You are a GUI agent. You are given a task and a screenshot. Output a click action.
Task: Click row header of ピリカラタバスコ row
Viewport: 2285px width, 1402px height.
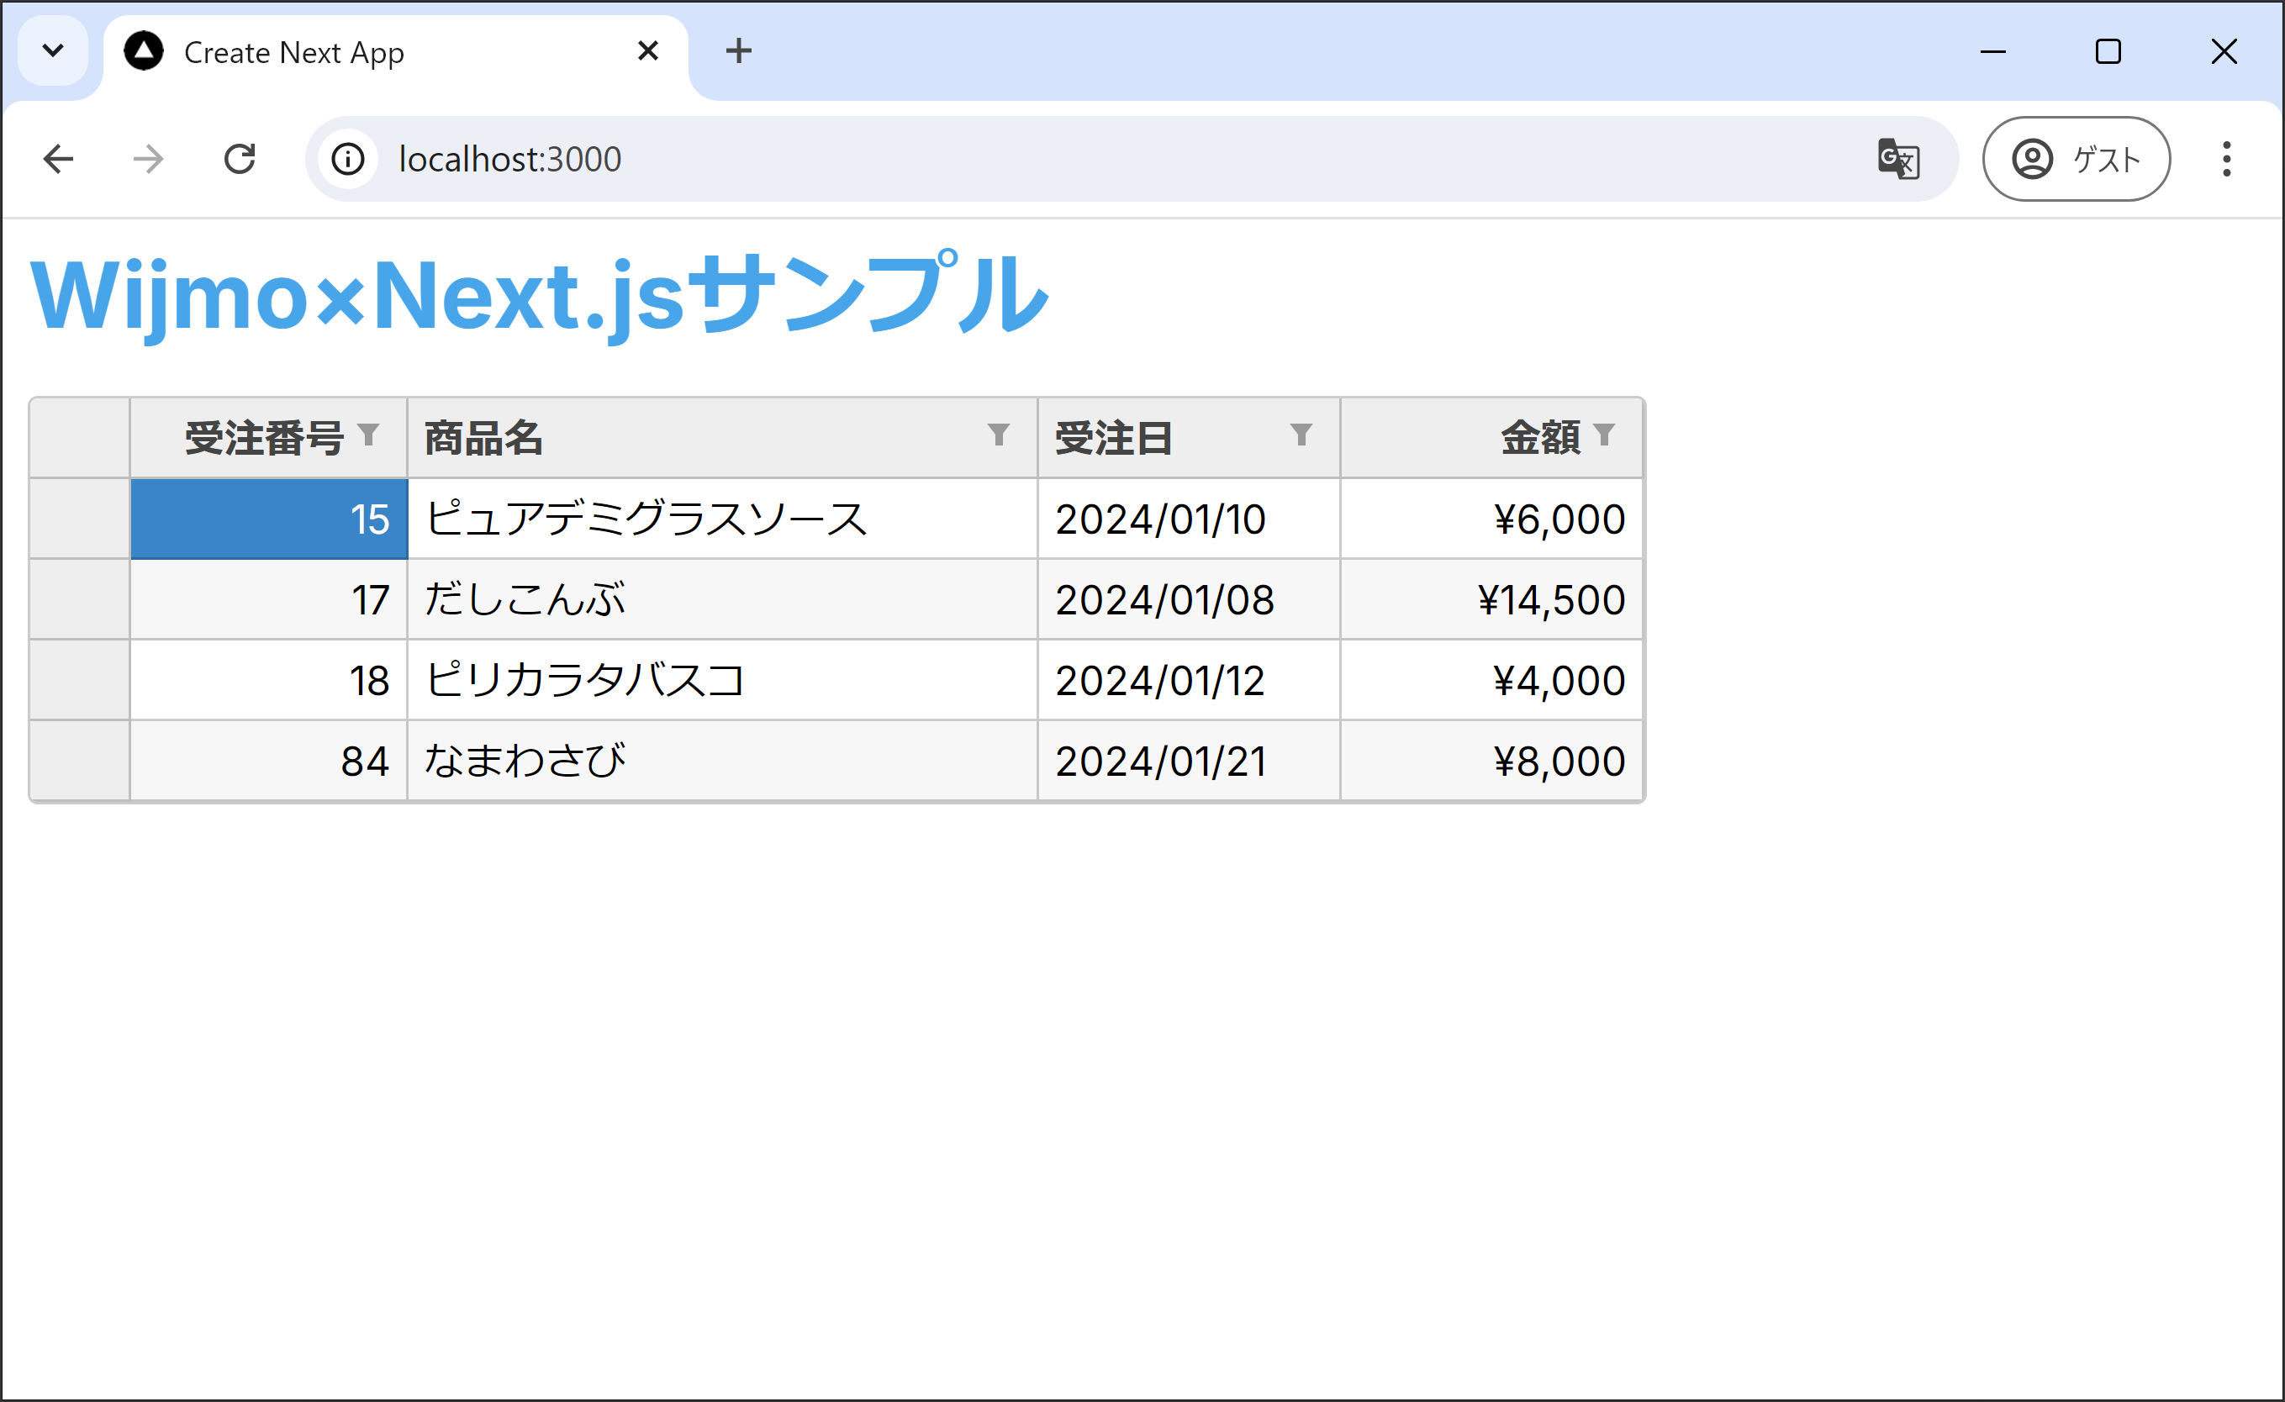point(80,681)
